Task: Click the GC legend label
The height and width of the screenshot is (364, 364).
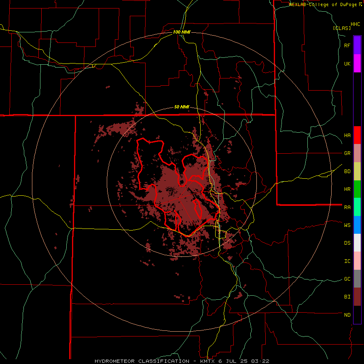Action: click(347, 279)
